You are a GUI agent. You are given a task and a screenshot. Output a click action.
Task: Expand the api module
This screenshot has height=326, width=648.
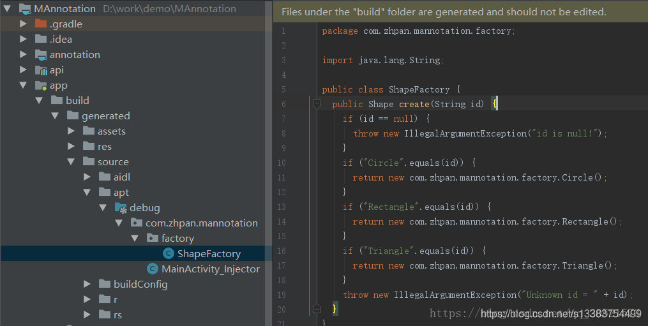point(23,70)
